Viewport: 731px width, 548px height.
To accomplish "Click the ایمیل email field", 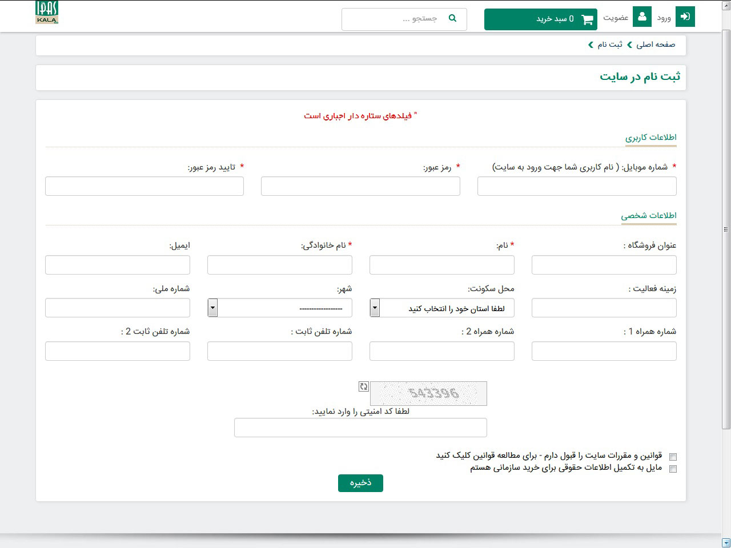I will pyautogui.click(x=118, y=265).
